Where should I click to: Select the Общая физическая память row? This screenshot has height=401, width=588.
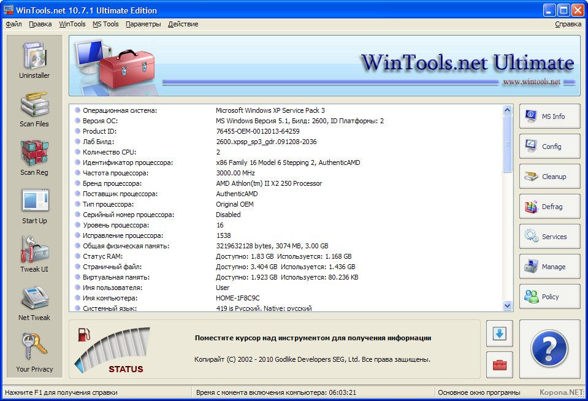[x=286, y=246]
